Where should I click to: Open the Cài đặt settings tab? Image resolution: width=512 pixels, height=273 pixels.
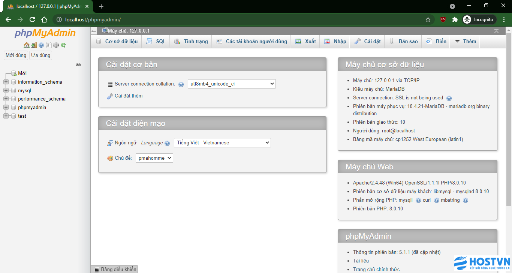pos(367,42)
